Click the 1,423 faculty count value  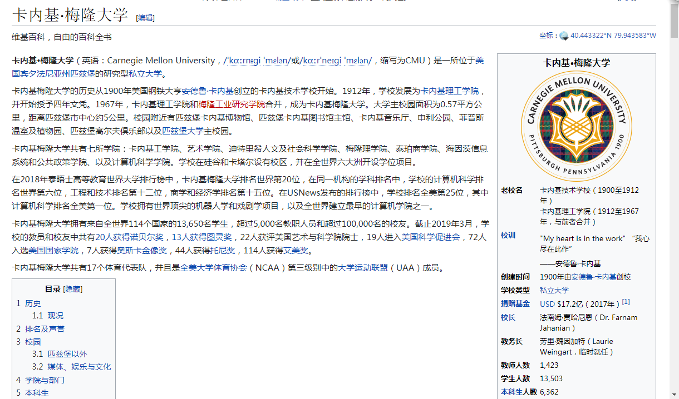(549, 365)
